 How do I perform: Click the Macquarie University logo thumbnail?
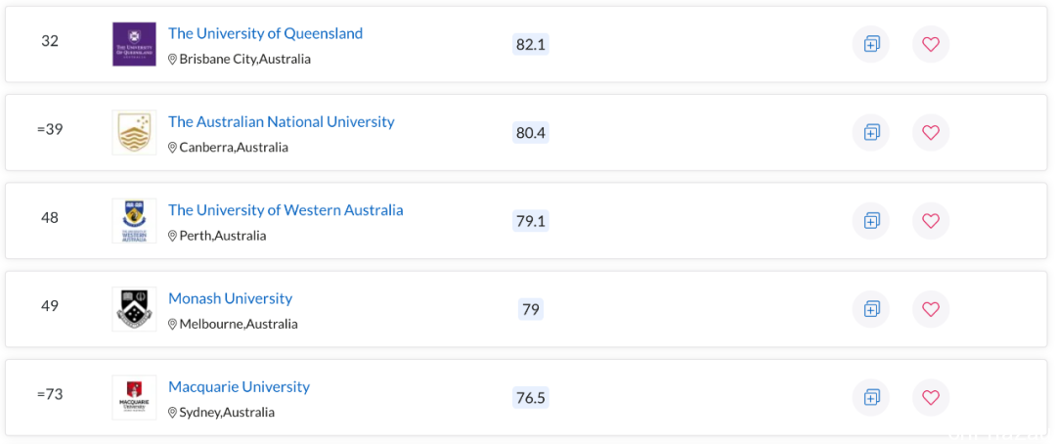[134, 397]
